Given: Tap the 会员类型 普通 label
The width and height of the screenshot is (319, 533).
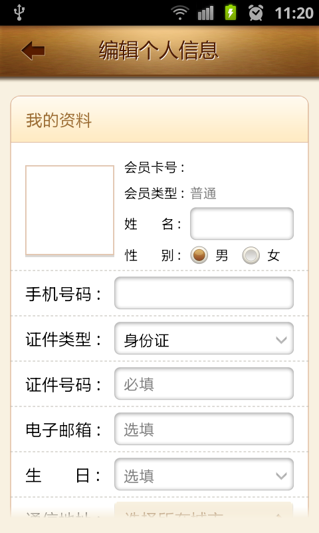Looking at the screenshot, I should (170, 193).
